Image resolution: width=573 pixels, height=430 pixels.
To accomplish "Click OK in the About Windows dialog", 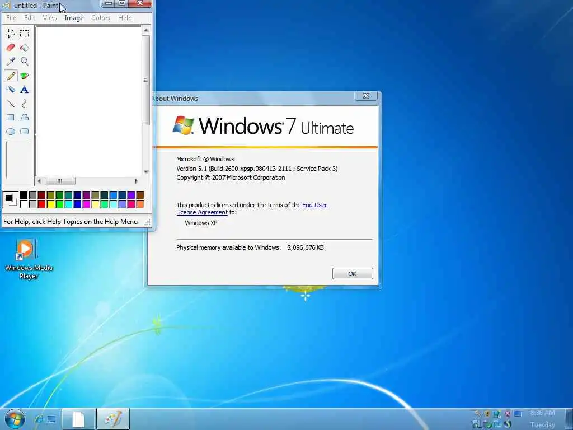I will (x=353, y=273).
